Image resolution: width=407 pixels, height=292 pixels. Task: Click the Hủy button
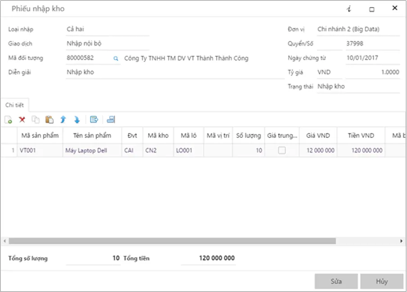tap(381, 282)
